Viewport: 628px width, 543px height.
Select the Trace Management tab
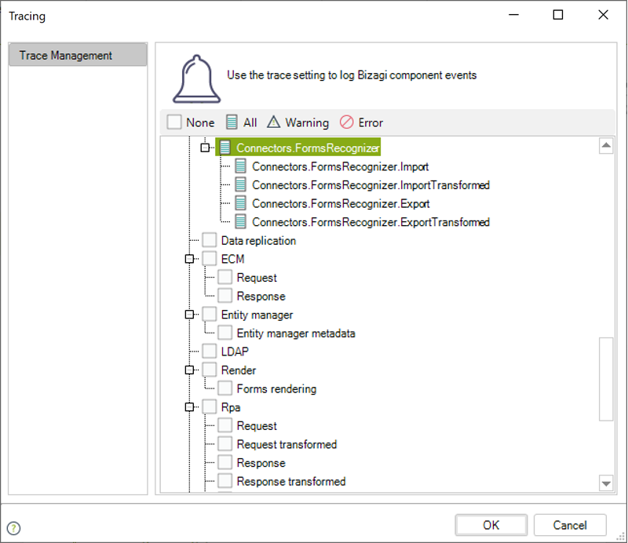pyautogui.click(x=78, y=55)
